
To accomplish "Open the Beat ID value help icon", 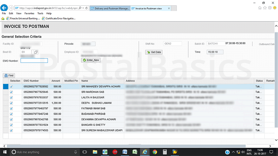I will 36,52.
